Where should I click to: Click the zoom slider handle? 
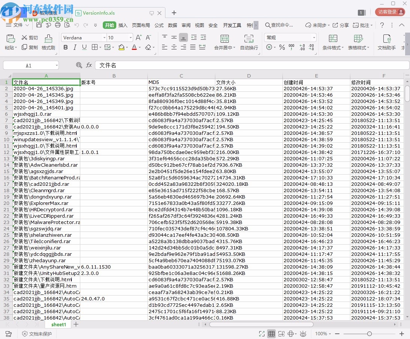[369, 334]
